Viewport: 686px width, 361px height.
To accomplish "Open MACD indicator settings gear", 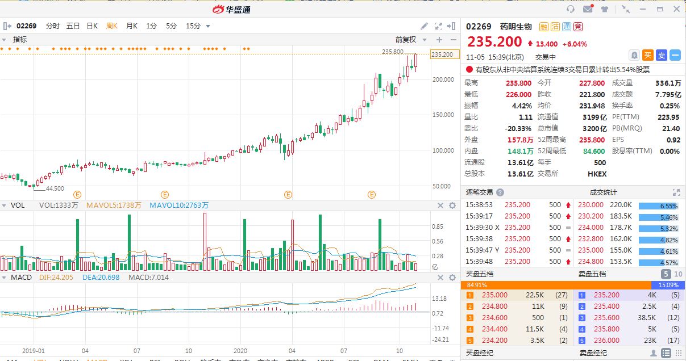I will click(452, 277).
